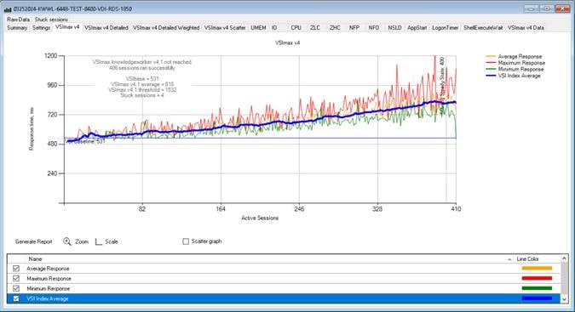Switch to the Settings tab

(x=41, y=28)
